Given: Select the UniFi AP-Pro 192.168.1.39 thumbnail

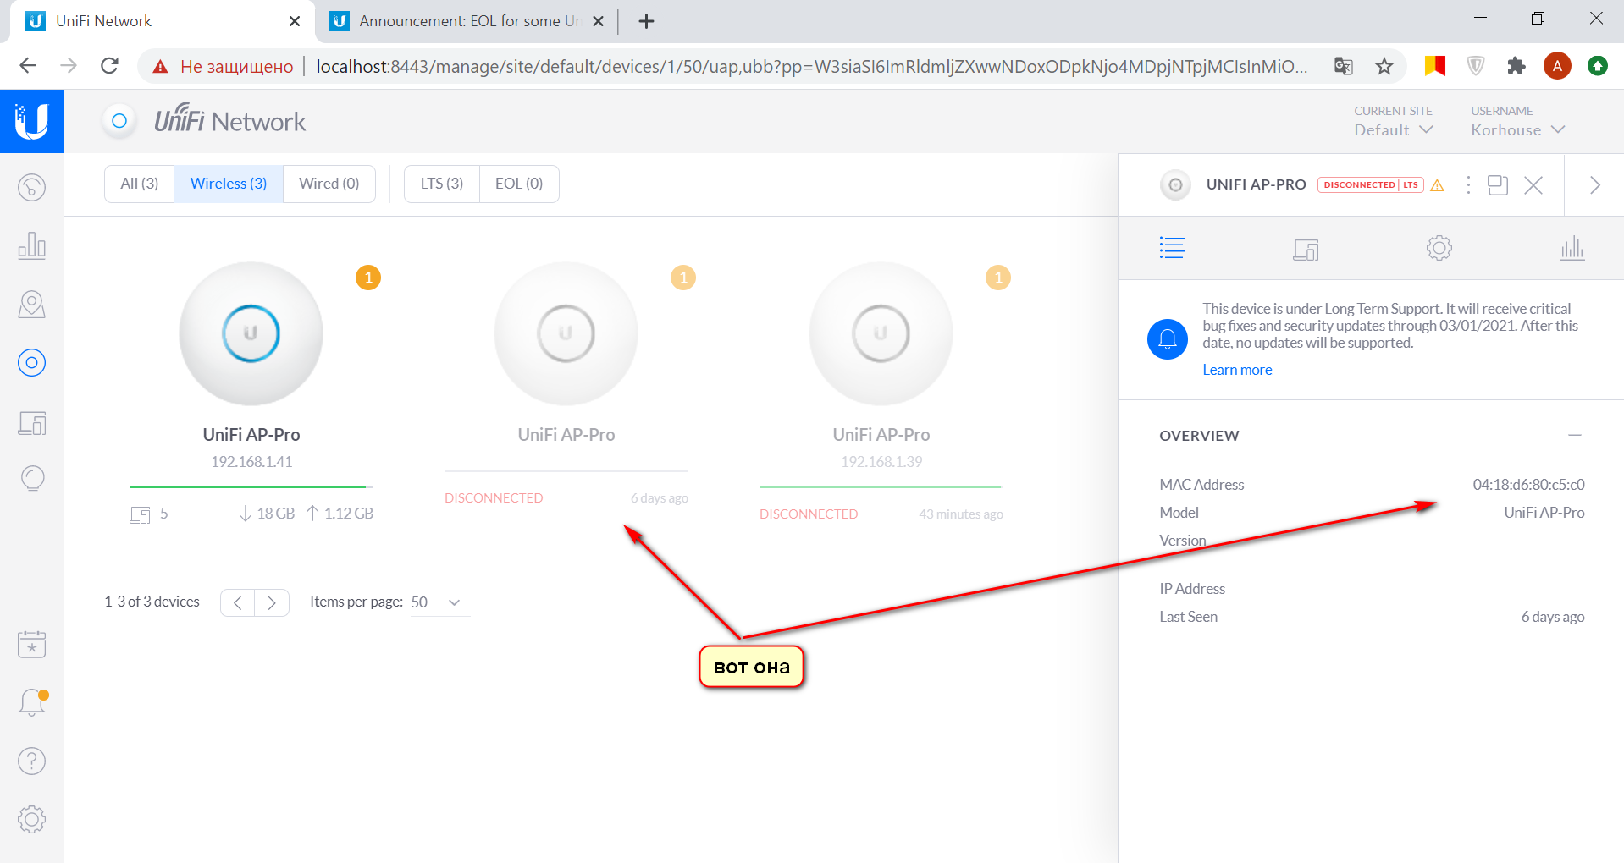Looking at the screenshot, I should 881,333.
